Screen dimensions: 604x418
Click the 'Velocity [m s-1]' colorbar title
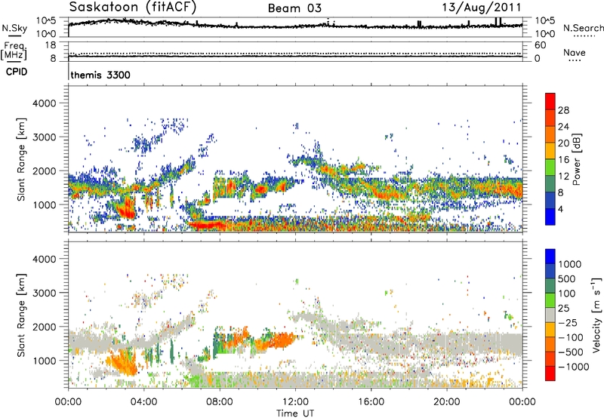(x=596, y=315)
